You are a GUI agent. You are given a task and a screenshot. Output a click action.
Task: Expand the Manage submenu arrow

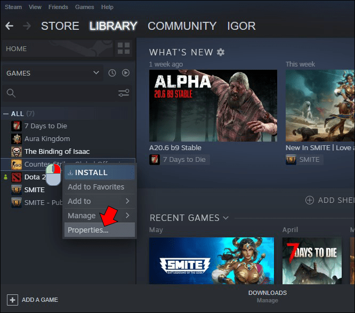(127, 215)
